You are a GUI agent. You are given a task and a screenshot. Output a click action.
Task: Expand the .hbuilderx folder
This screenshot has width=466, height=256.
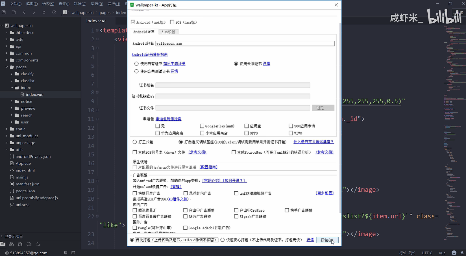(6, 32)
